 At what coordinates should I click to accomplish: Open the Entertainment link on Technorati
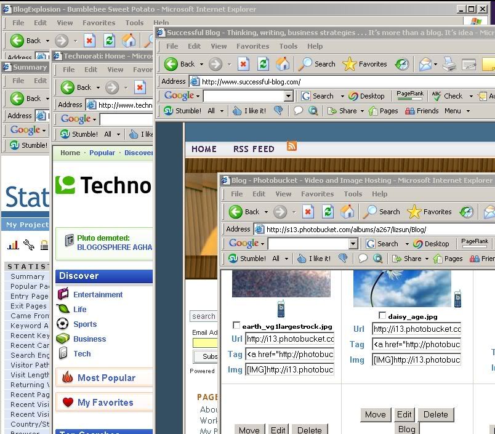(98, 294)
